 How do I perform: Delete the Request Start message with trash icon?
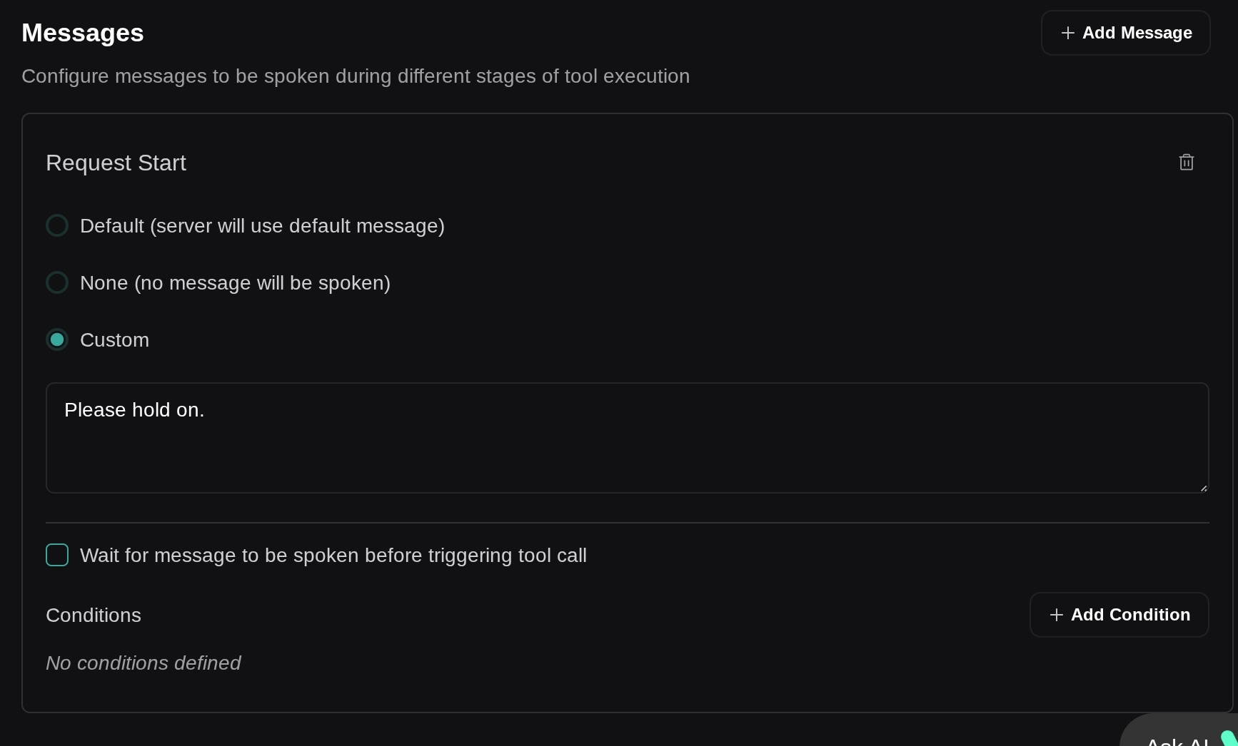pyautogui.click(x=1186, y=163)
